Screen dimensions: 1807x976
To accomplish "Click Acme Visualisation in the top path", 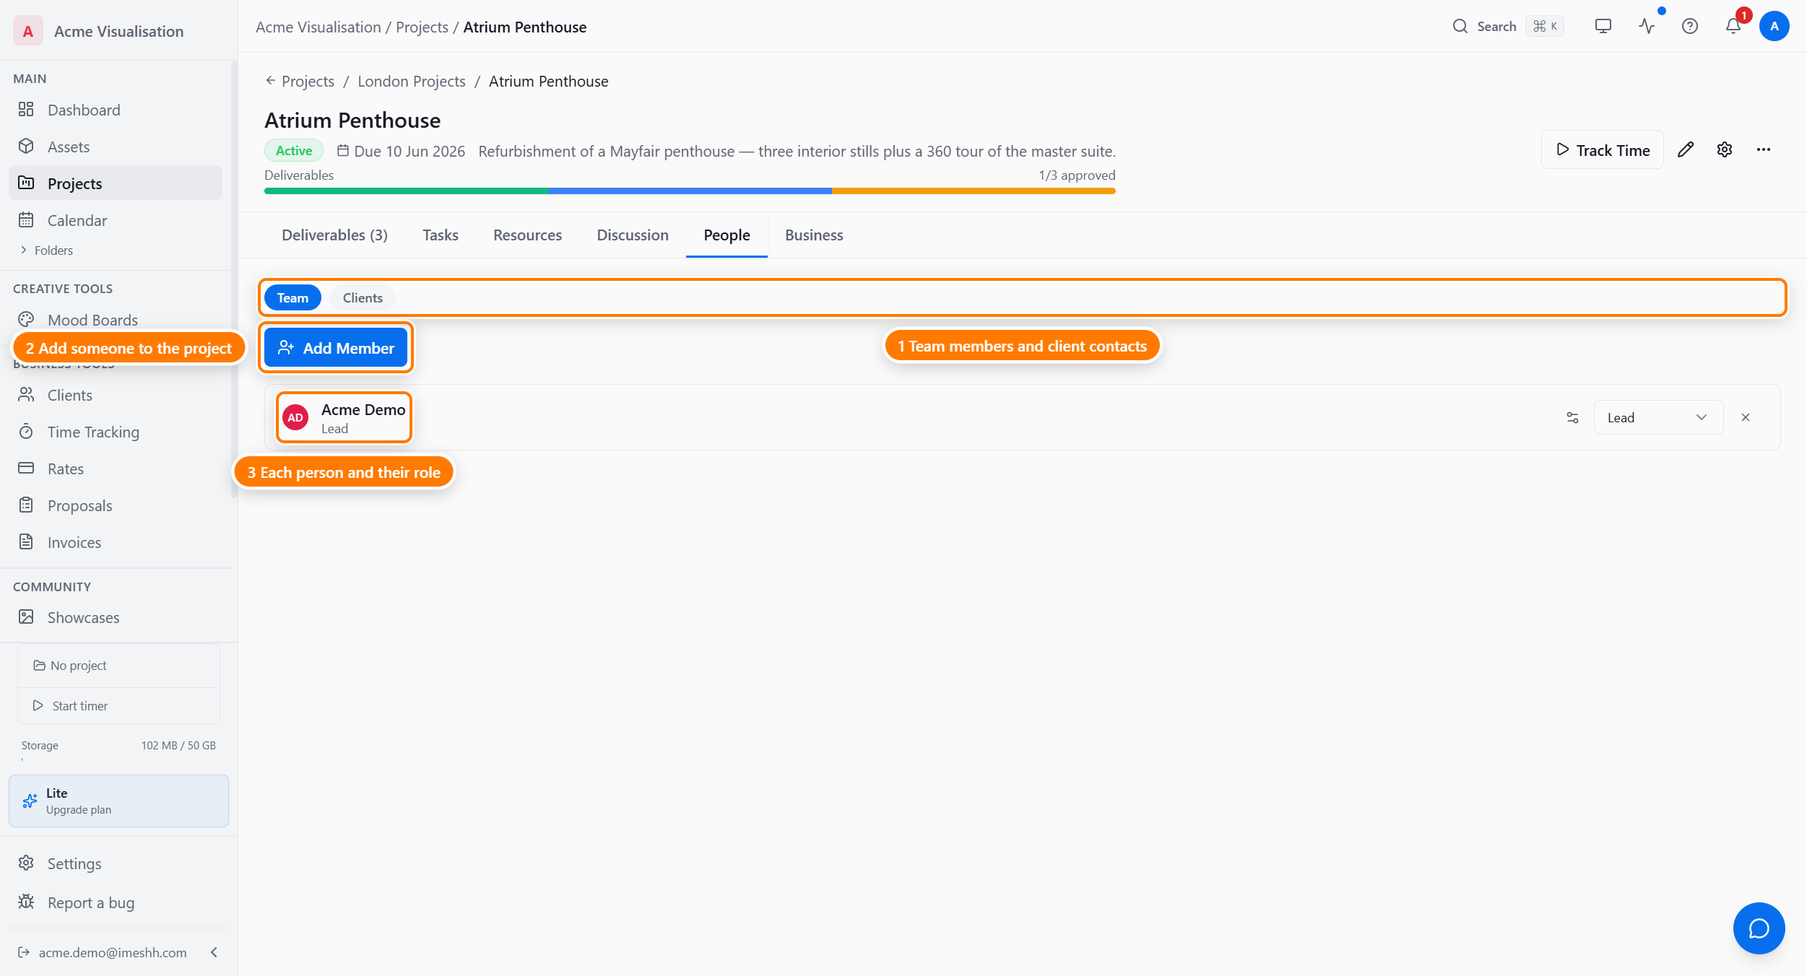I will tap(318, 27).
